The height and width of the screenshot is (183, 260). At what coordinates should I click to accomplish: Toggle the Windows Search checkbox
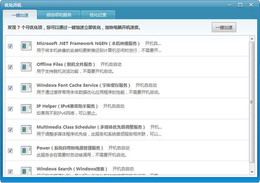coord(10,171)
